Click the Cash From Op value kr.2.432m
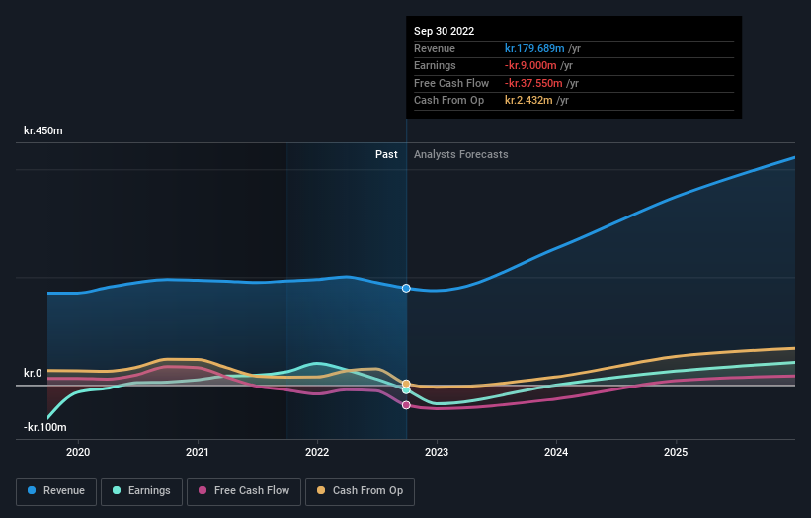 [x=528, y=101]
